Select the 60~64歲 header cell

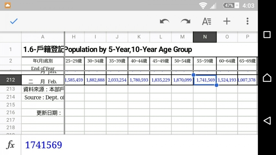click(x=227, y=61)
